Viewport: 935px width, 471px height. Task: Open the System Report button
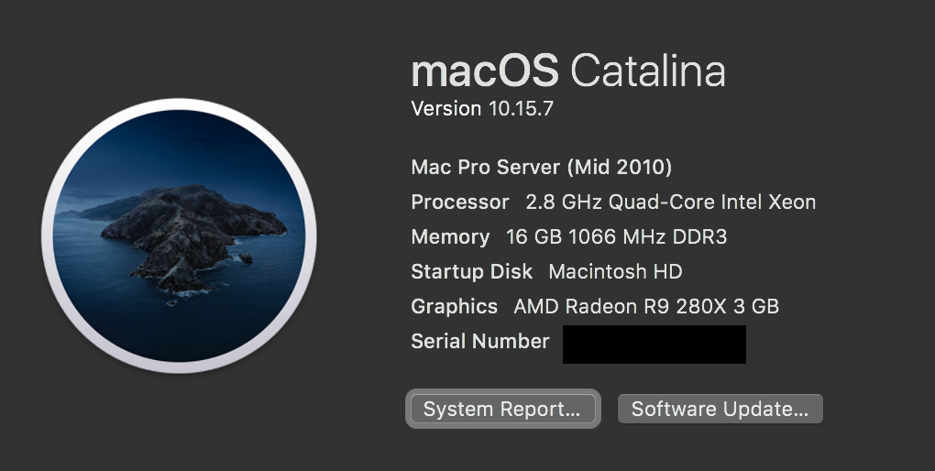coord(502,409)
